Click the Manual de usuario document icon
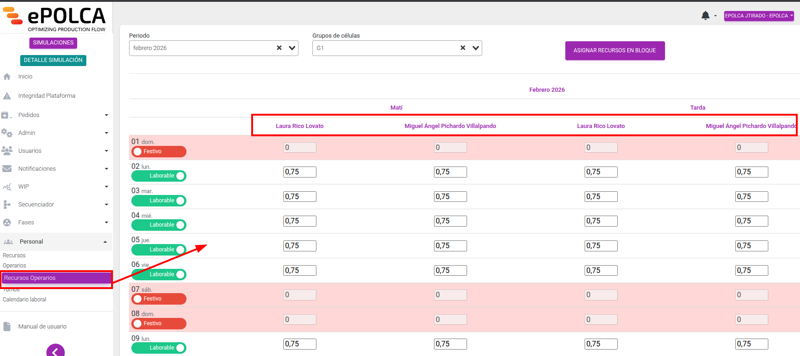 click(x=7, y=326)
